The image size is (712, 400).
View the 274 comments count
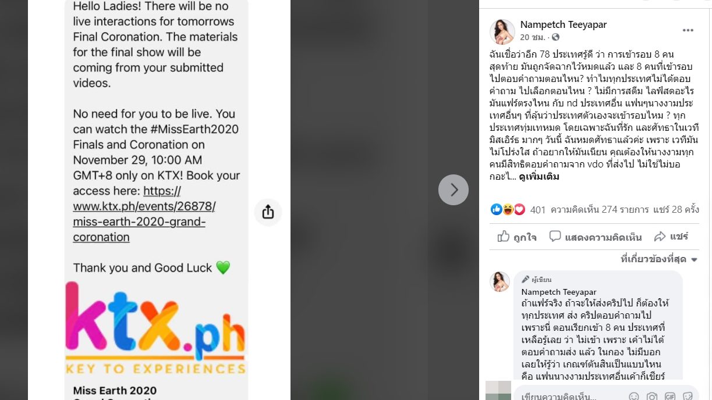point(600,209)
